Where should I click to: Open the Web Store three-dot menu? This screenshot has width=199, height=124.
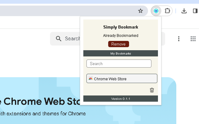tap(179, 39)
